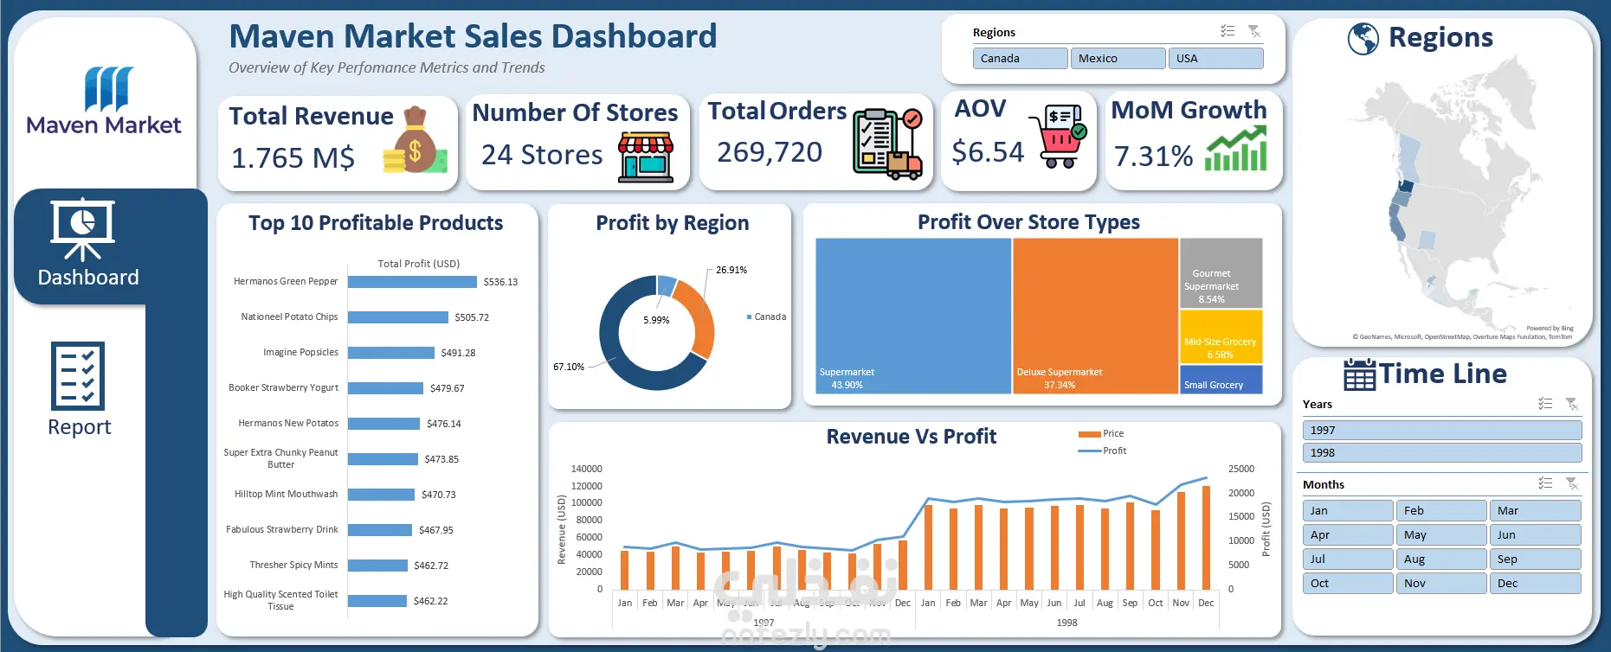The width and height of the screenshot is (1611, 652).
Task: Click the Dec 1998 revenue bar
Action: (1206, 538)
